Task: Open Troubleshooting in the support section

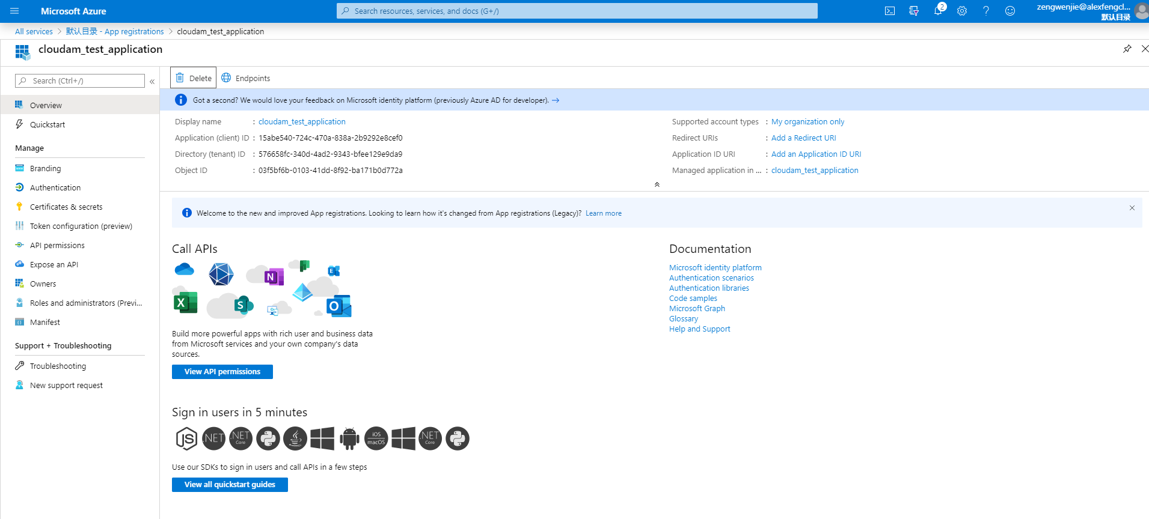Action: tap(80, 366)
